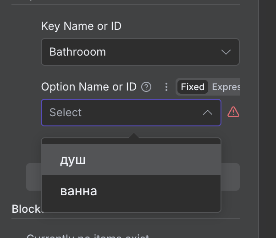Click the "Option Name or ID" label
Viewport: 276px width, 238px height.
click(x=89, y=87)
